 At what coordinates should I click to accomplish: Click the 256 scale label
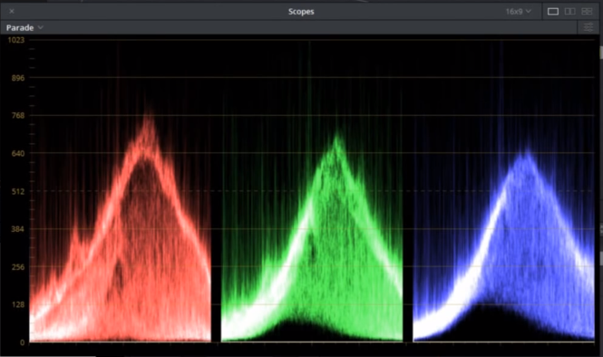click(18, 267)
